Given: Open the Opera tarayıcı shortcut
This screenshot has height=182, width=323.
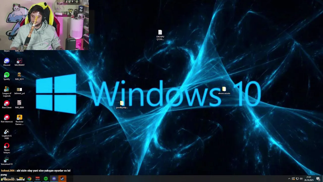Looking at the screenshot, I should tap(7, 148).
